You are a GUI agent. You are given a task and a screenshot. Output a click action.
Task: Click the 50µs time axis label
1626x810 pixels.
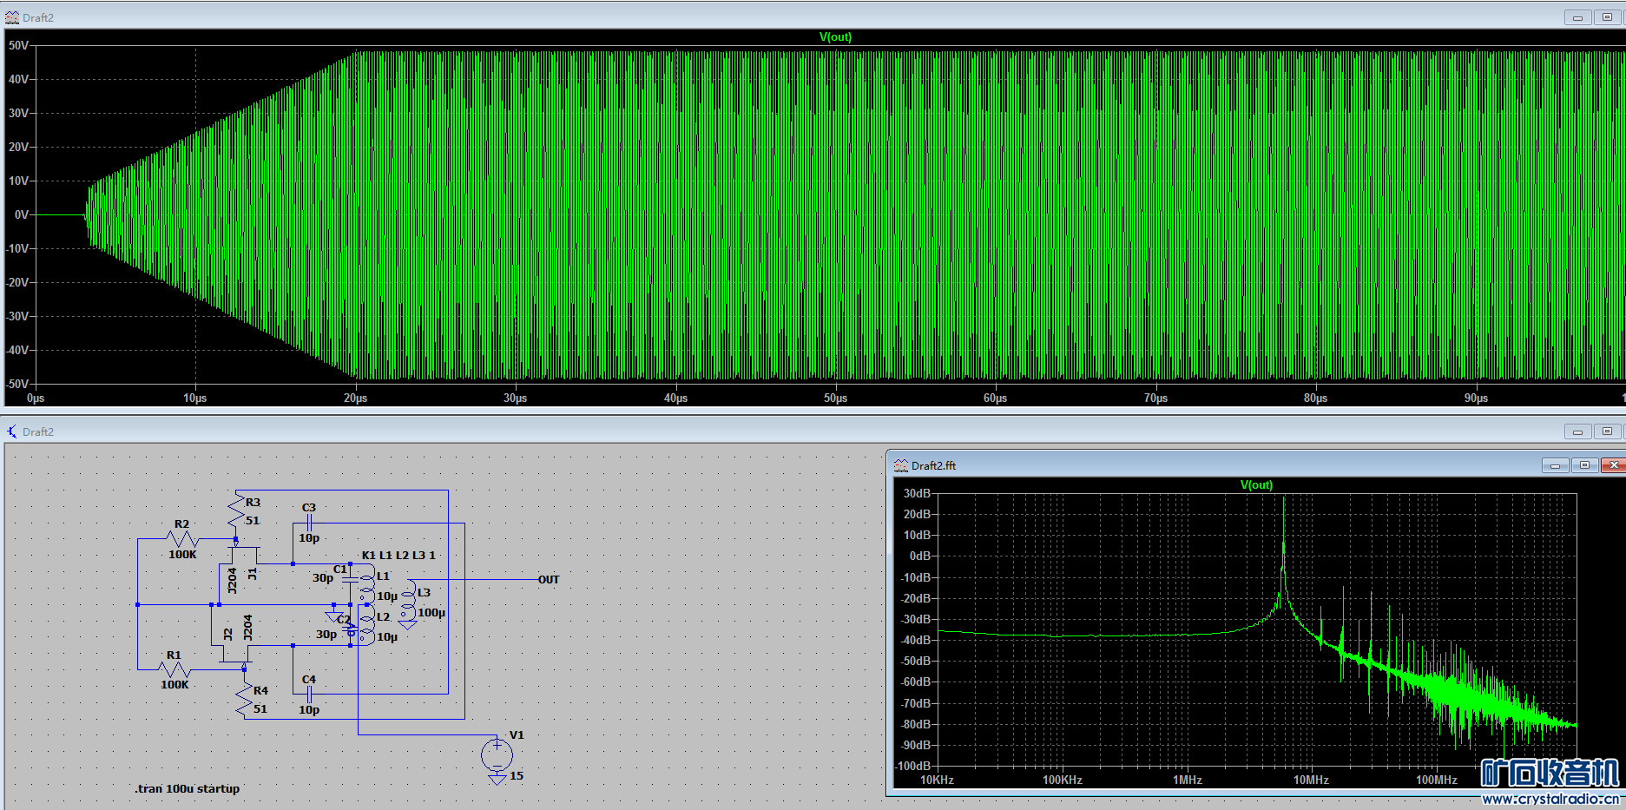(x=835, y=398)
